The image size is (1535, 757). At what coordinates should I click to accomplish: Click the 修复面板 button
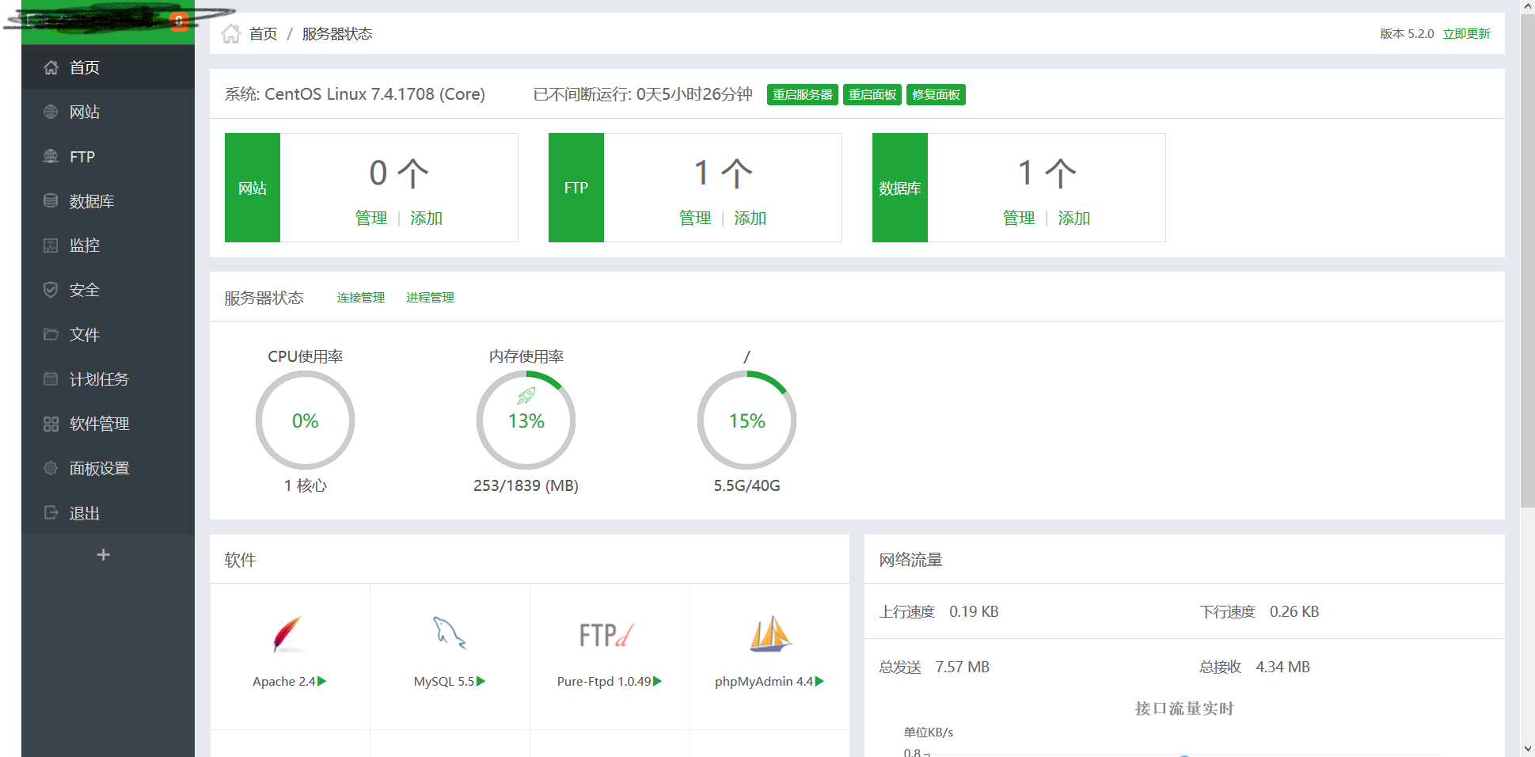point(936,95)
